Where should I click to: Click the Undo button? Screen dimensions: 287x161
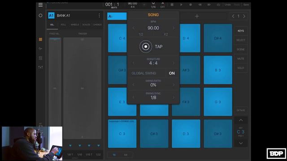[227, 5]
